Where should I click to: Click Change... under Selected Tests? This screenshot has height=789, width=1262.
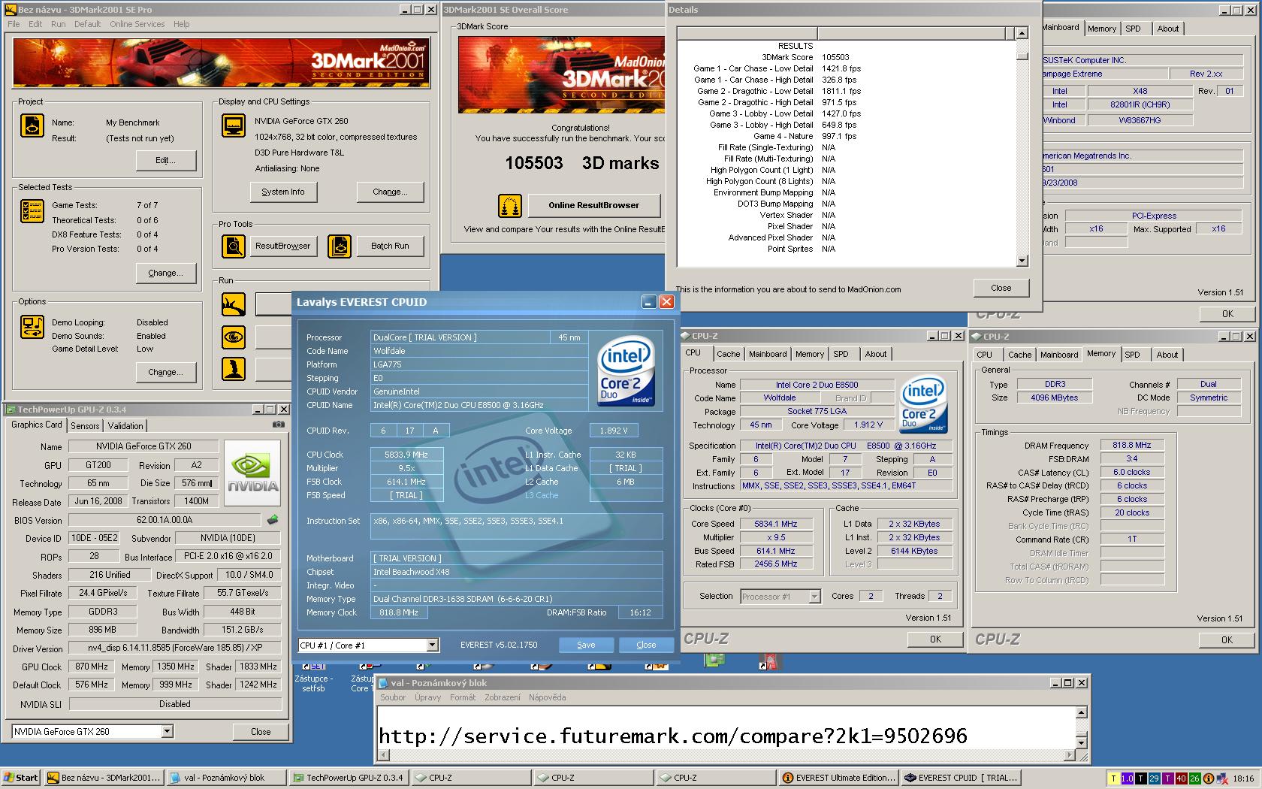pyautogui.click(x=166, y=273)
